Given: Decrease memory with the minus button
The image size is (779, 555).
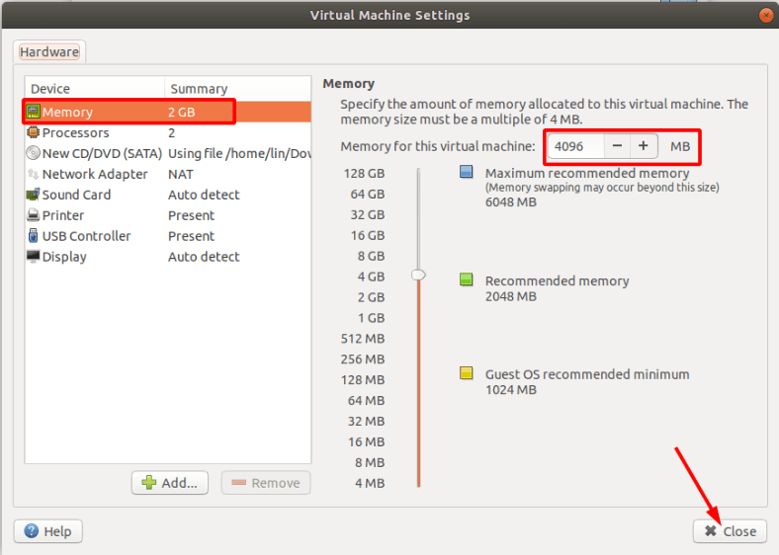Looking at the screenshot, I should (x=617, y=146).
